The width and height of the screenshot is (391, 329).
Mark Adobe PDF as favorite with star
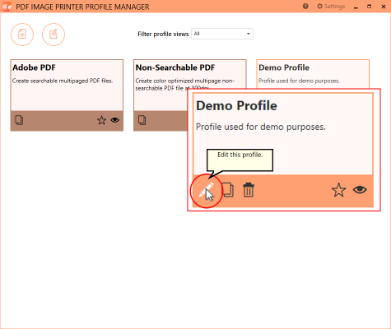pyautogui.click(x=101, y=120)
